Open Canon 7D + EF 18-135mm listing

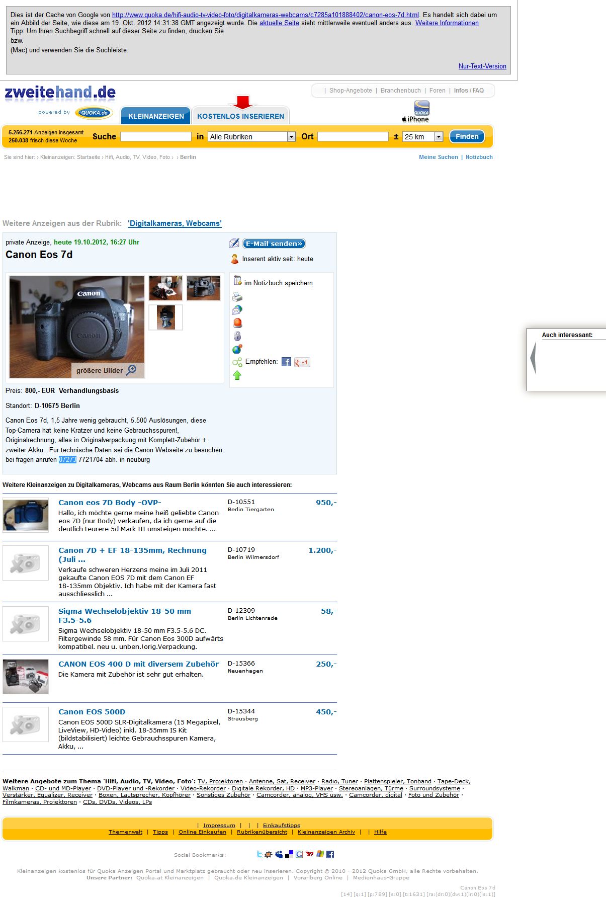click(x=132, y=554)
